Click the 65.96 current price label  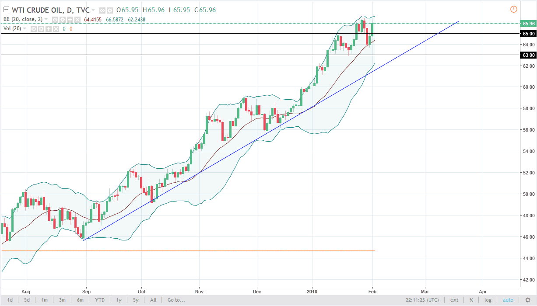click(x=528, y=24)
